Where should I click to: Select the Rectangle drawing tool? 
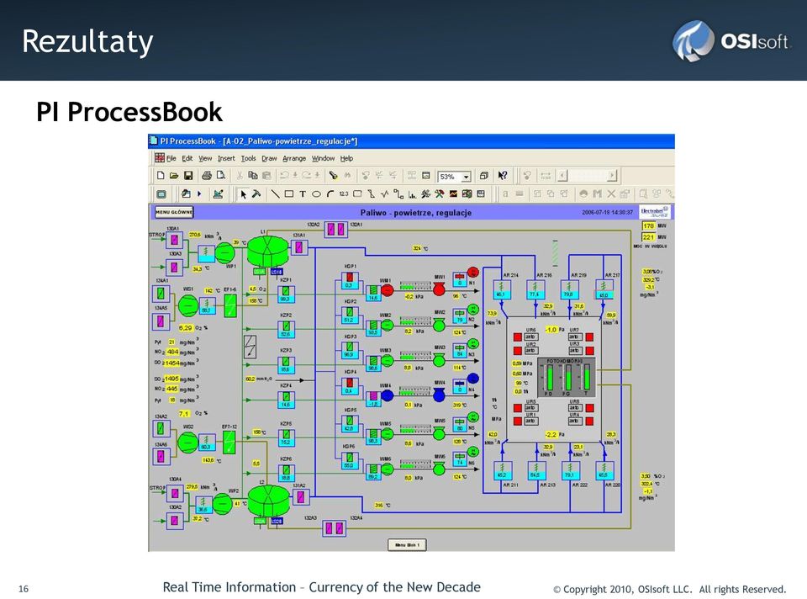pos(288,194)
